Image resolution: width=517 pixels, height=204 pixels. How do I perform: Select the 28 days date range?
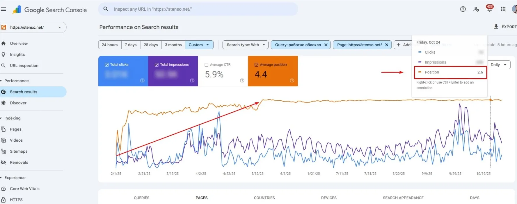click(x=151, y=45)
